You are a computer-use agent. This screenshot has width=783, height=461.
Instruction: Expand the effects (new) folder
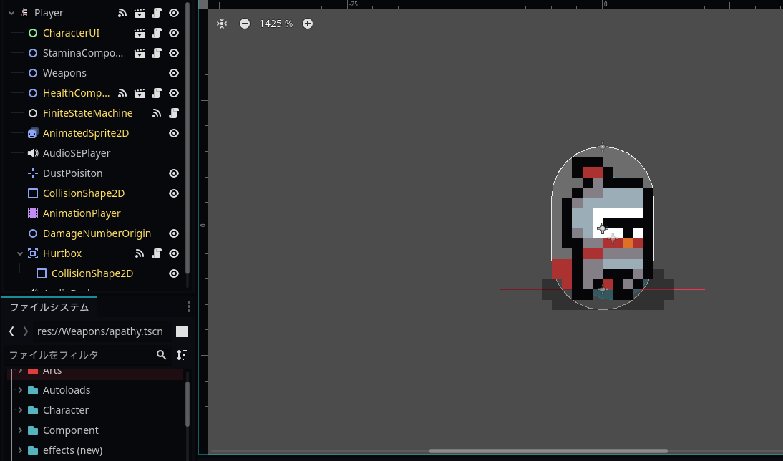coord(20,450)
